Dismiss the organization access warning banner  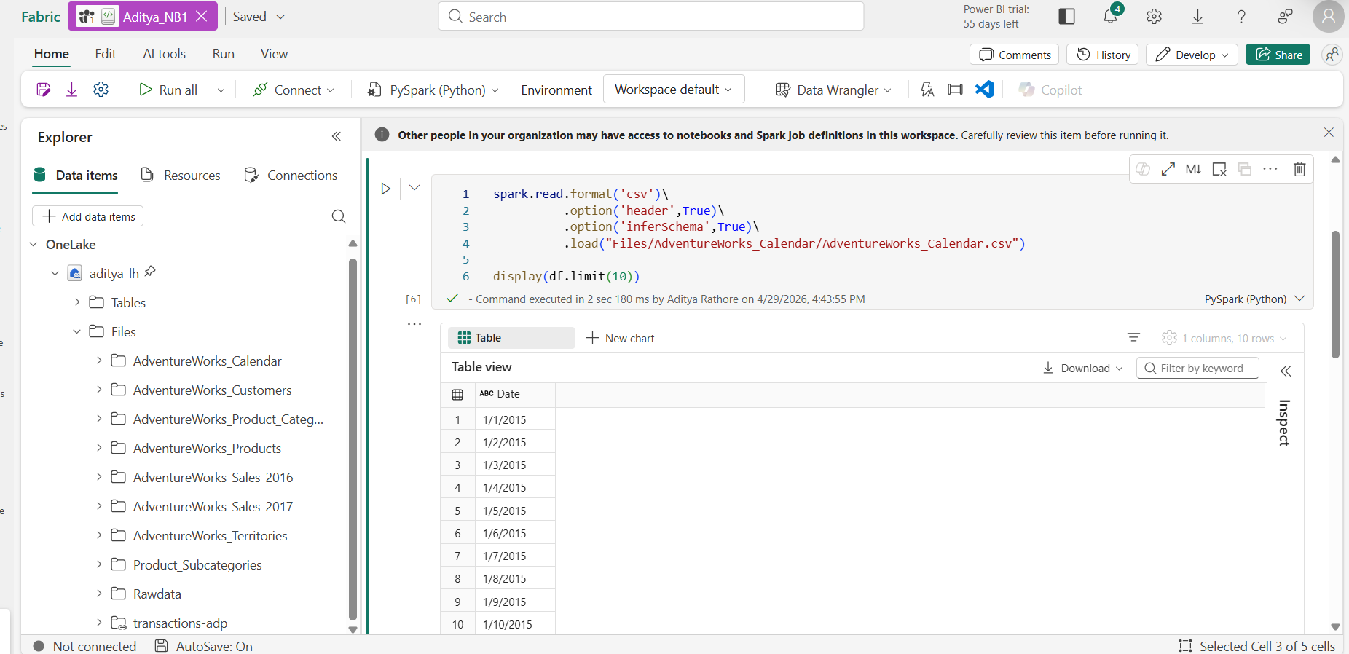click(1329, 133)
